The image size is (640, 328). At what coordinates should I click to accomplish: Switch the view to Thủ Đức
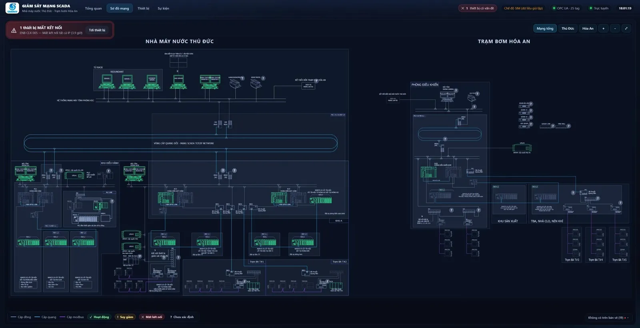point(568,28)
